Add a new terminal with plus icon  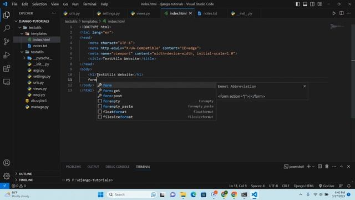[x=308, y=167]
